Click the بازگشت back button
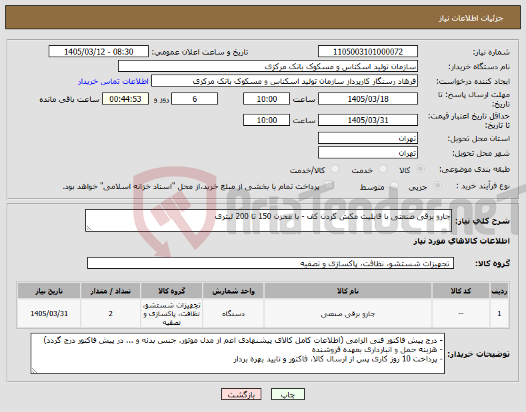The height and width of the screenshot is (412, 526). [x=241, y=394]
